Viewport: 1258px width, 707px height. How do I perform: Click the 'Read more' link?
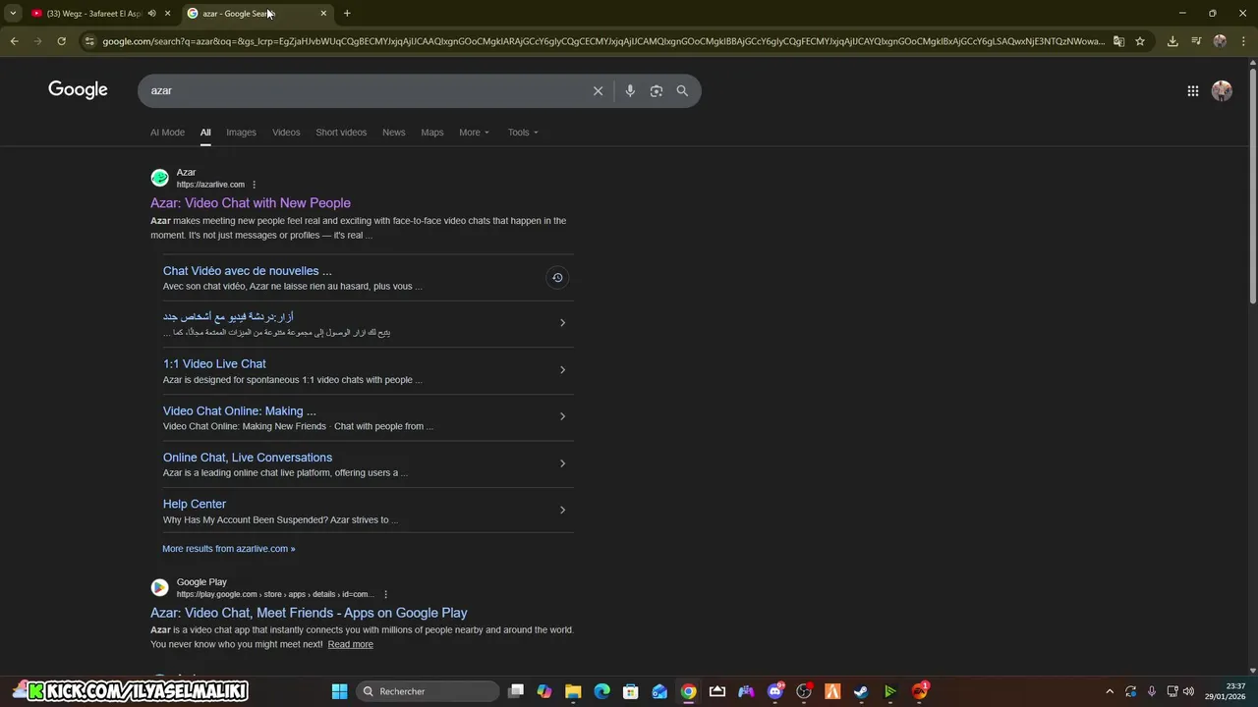pyautogui.click(x=350, y=644)
